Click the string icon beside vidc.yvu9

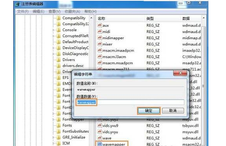[100, 125]
